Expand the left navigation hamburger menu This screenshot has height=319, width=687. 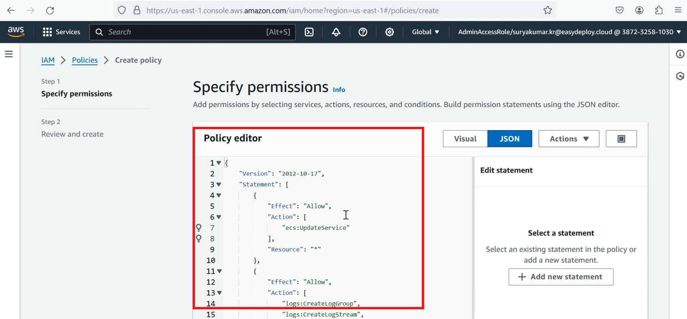[9, 54]
